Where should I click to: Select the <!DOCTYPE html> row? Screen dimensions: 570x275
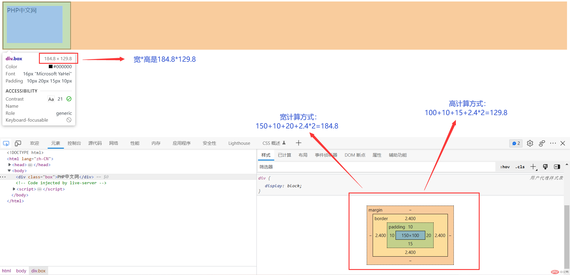click(25, 152)
